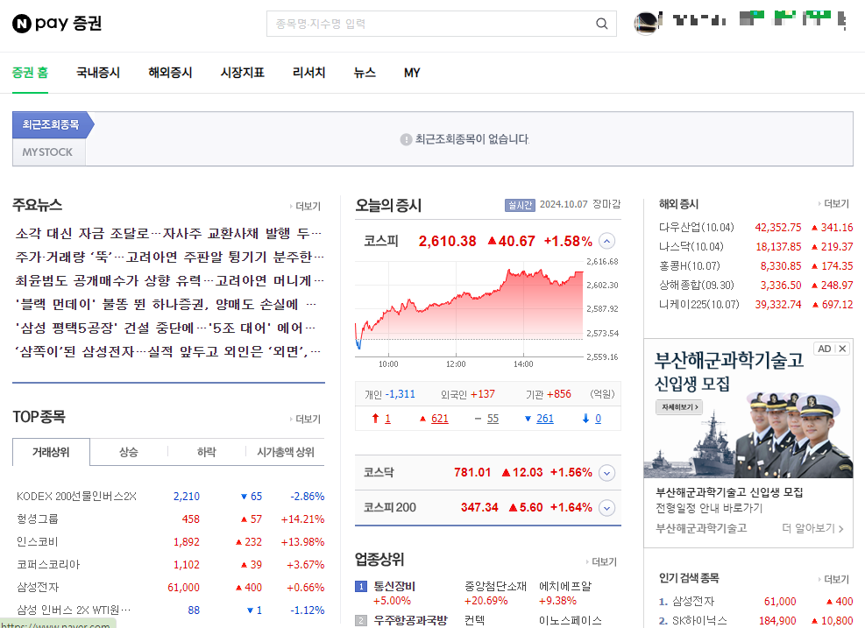Click the number 1 rank icon 통신장비
This screenshot has height=628, width=865.
(361, 586)
